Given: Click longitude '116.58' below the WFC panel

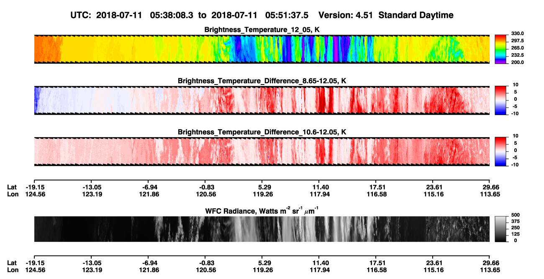Looking at the screenshot, I should click(377, 270).
